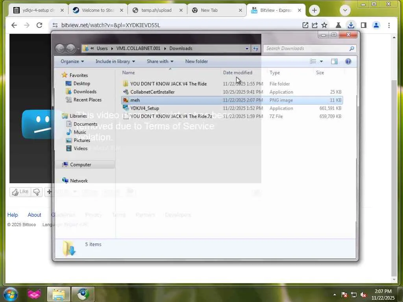Click the Users breadcrumb arrow in address bar
This screenshot has width=403, height=302.
[112, 48]
